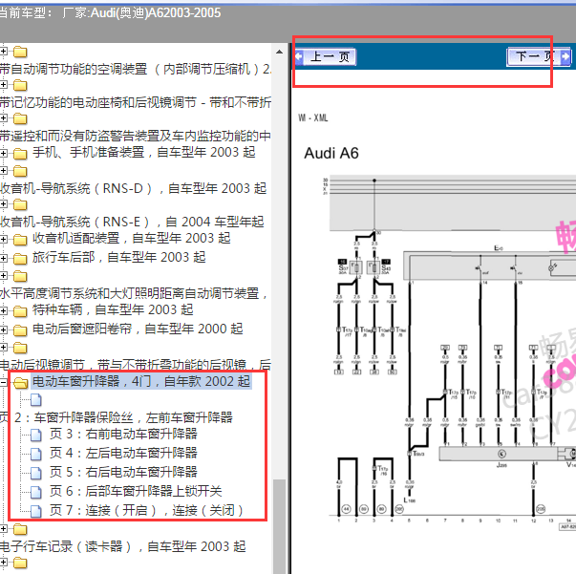This screenshot has height=574, width=576.
Task: Go to previous page with 上一页 button
Action: [x=326, y=57]
